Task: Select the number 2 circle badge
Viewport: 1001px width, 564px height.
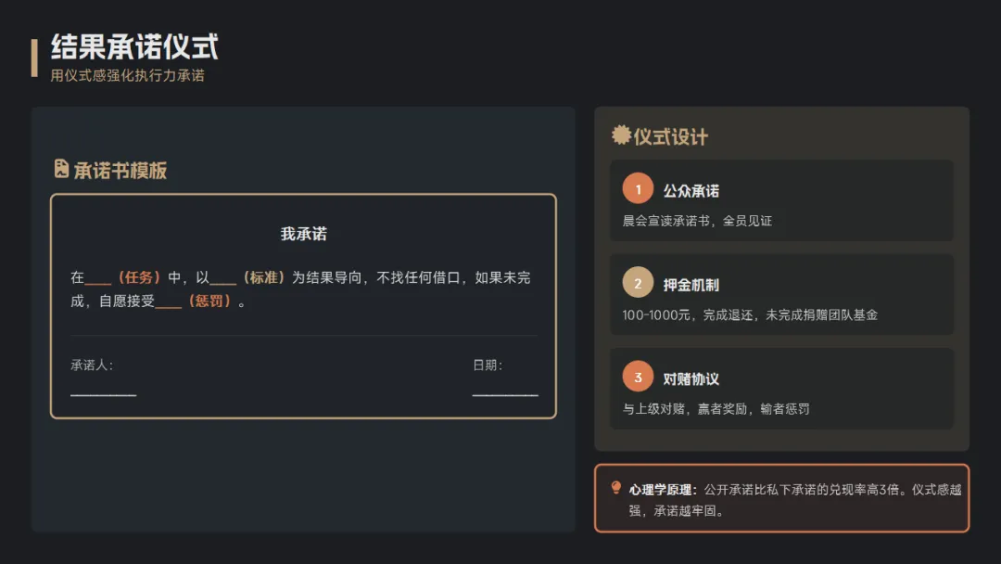Action: tap(638, 283)
